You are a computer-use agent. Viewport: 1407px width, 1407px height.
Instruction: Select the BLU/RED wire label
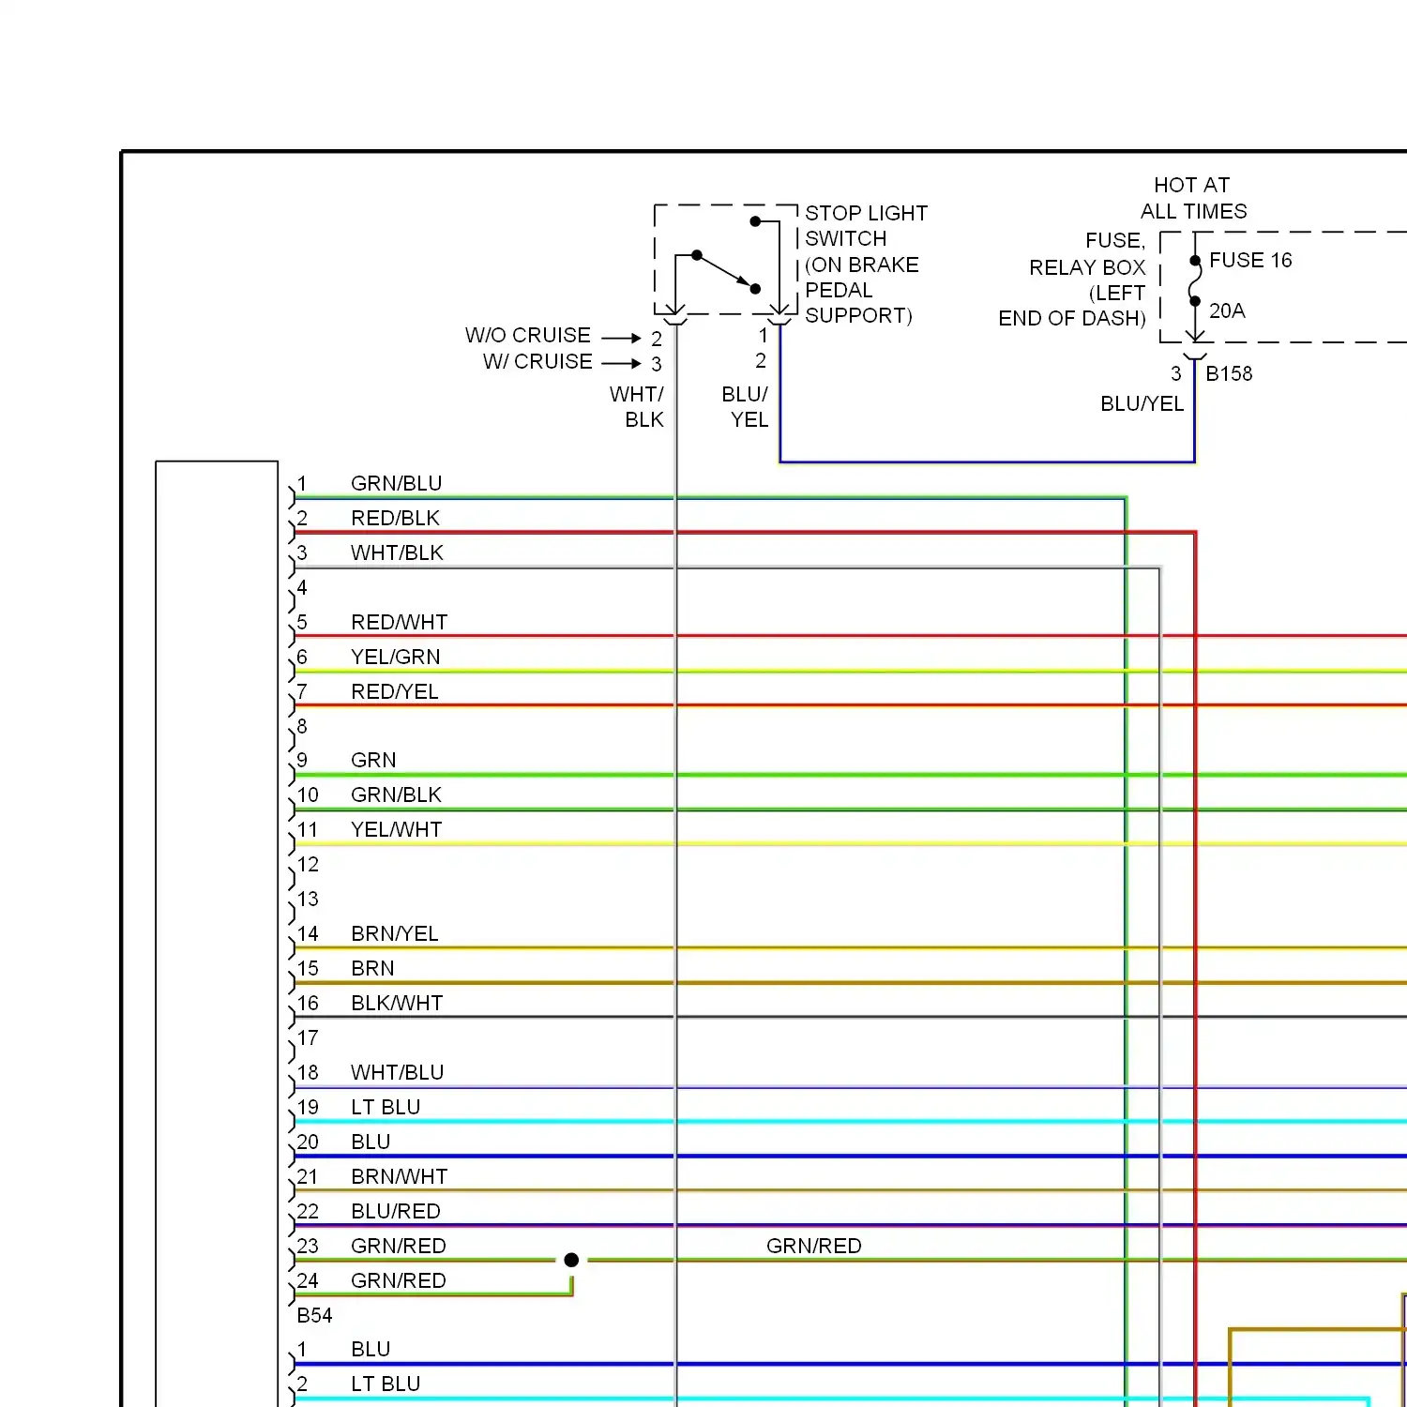(x=395, y=1211)
